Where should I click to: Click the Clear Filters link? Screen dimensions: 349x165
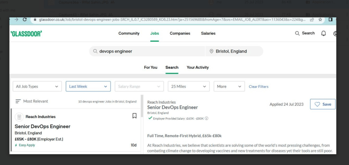point(259,87)
